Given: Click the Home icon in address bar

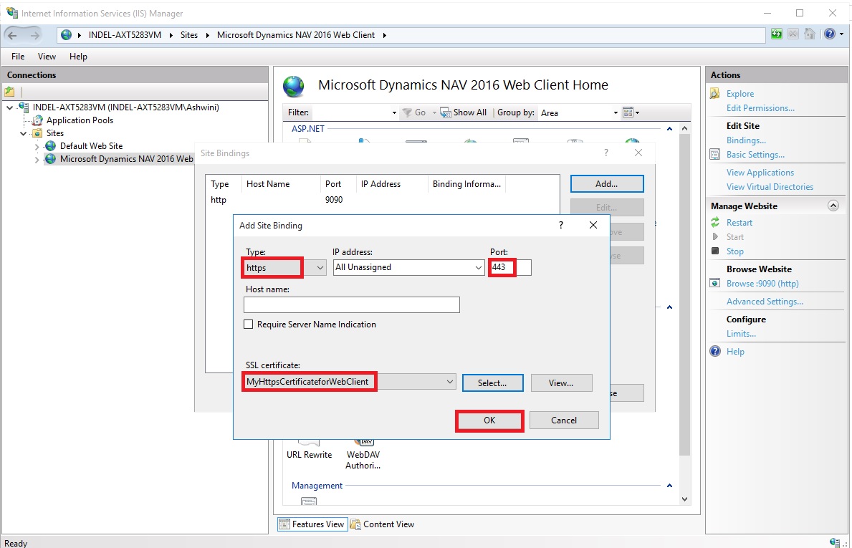Looking at the screenshot, I should coord(810,34).
